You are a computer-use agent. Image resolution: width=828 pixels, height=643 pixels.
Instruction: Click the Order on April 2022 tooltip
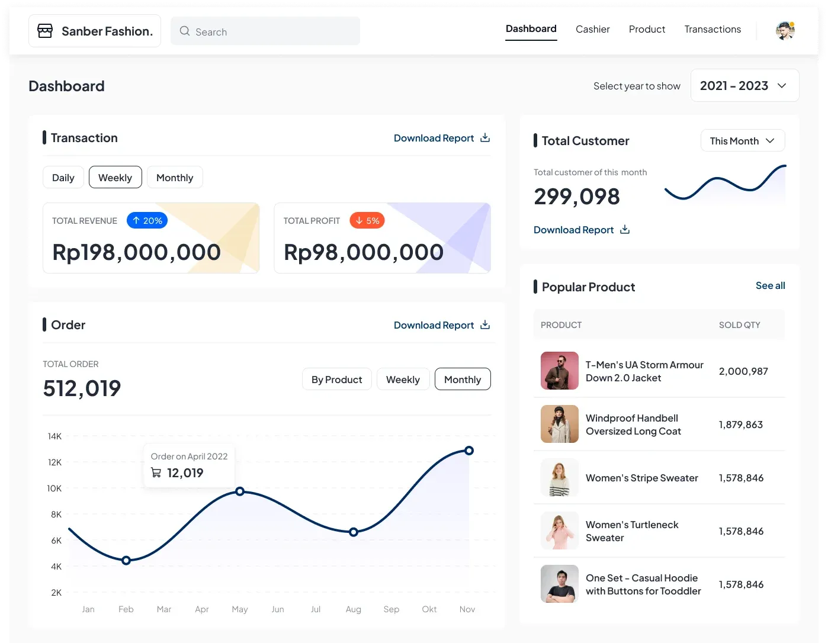(190, 466)
